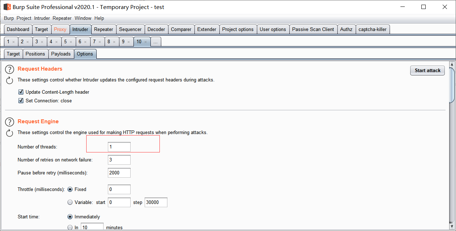Switch to Intruder Target sub-tab
This screenshot has height=231, width=456.
13,54
